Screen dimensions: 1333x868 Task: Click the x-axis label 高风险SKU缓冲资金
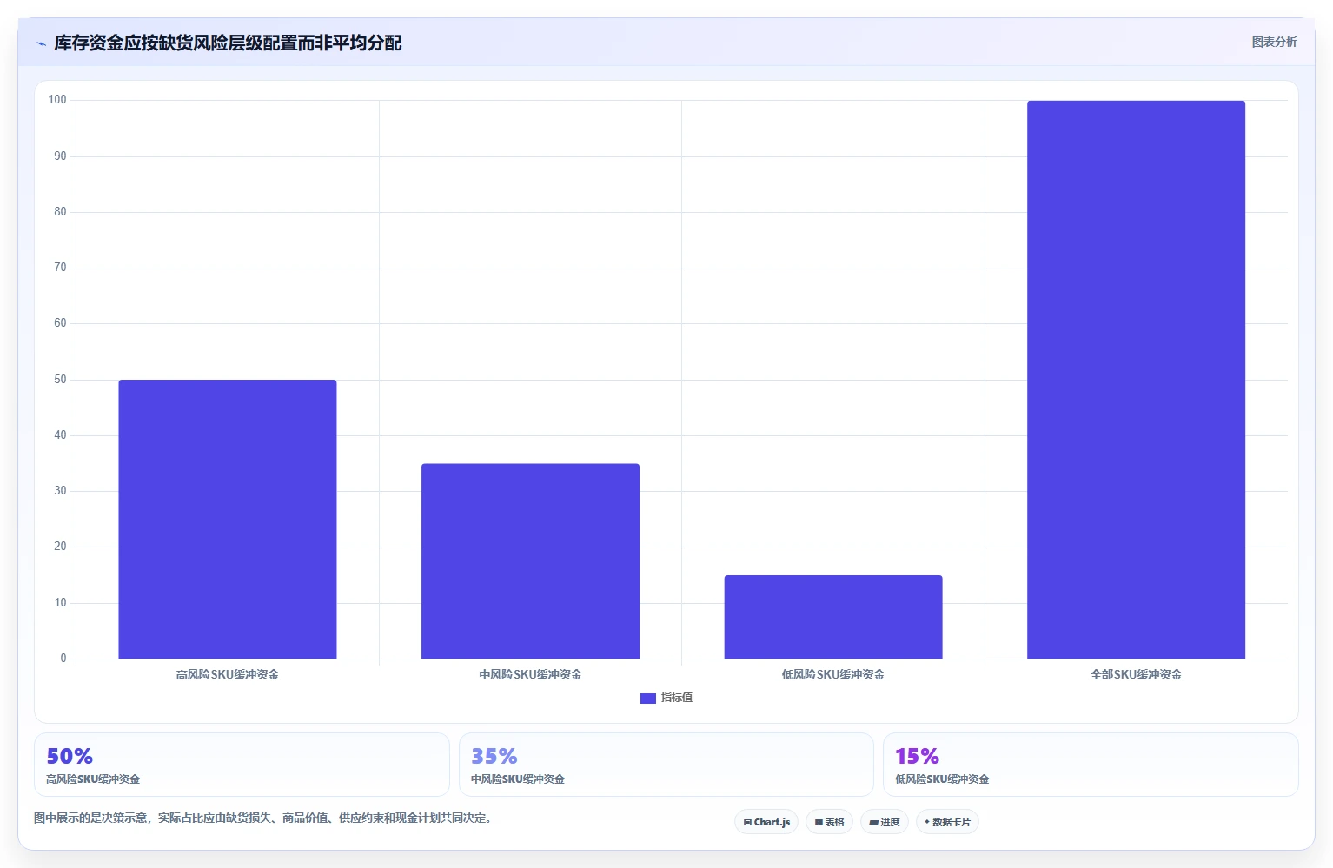(x=228, y=674)
